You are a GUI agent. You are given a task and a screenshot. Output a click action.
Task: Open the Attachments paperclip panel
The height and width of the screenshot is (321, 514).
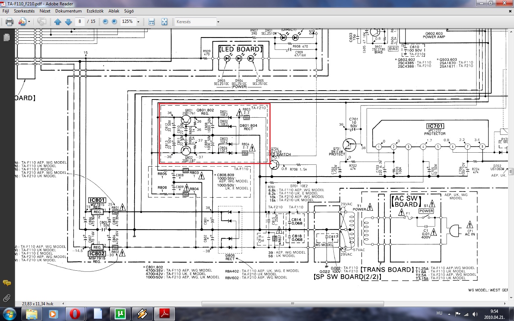coord(6,298)
